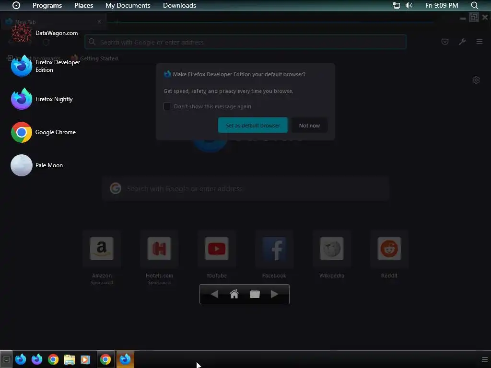Focus the center page Google search field
The width and height of the screenshot is (491, 368).
[x=245, y=189]
